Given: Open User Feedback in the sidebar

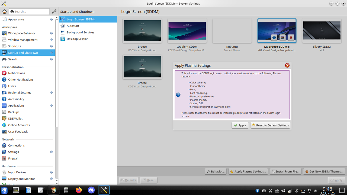Looking at the screenshot, I should 27,131.
